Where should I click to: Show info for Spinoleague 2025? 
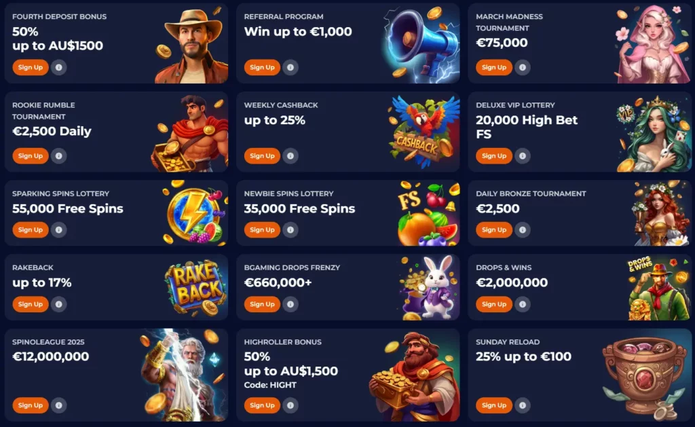click(58, 405)
